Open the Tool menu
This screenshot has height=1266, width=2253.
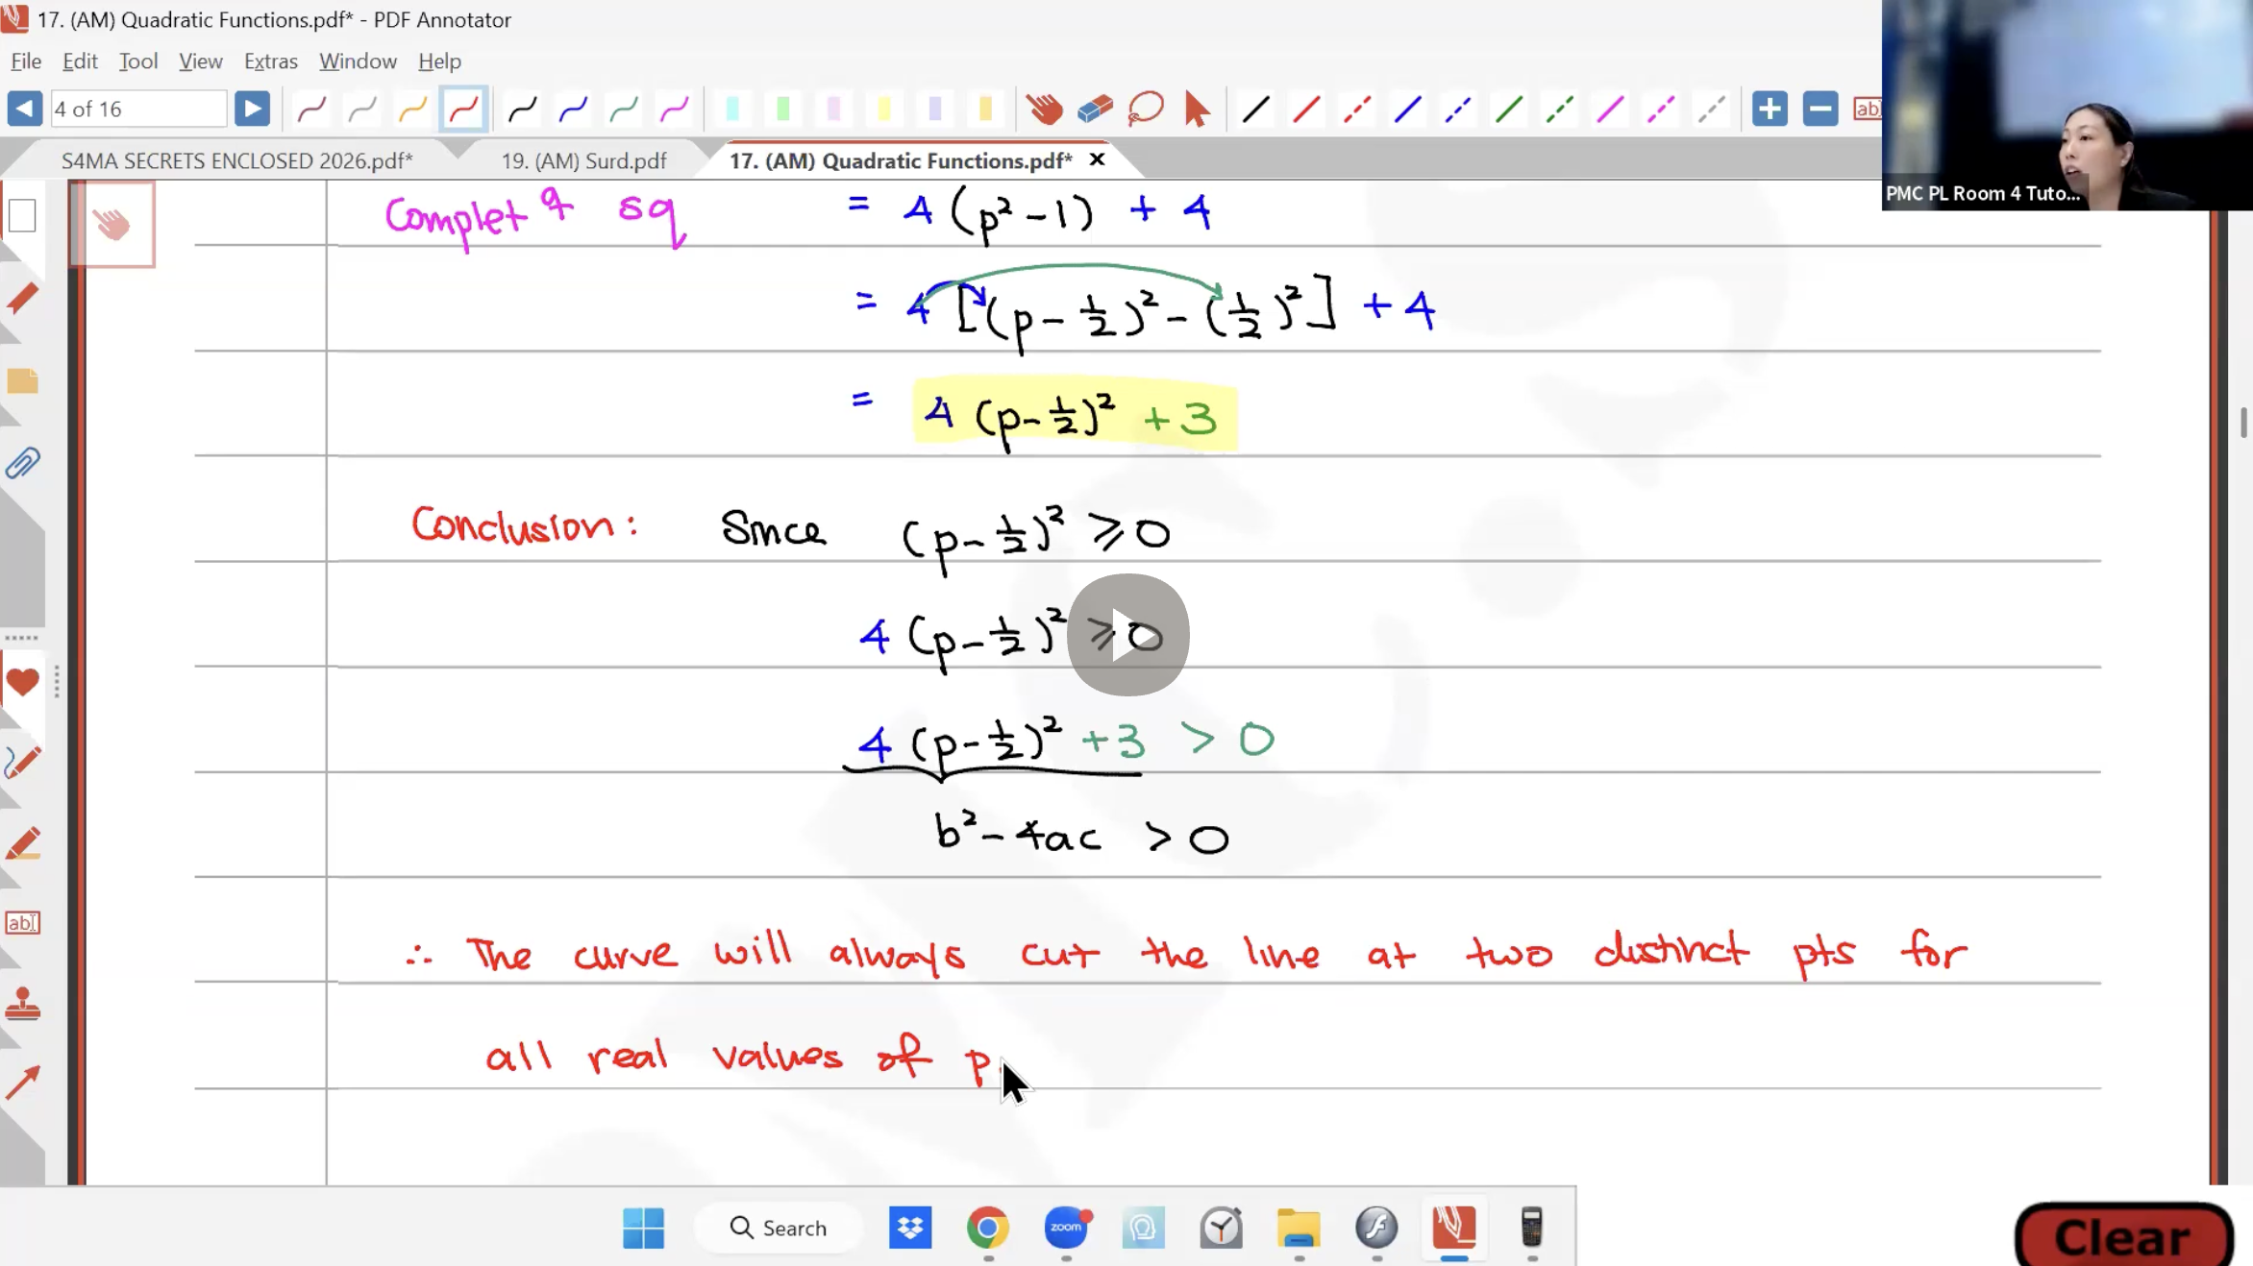(138, 61)
